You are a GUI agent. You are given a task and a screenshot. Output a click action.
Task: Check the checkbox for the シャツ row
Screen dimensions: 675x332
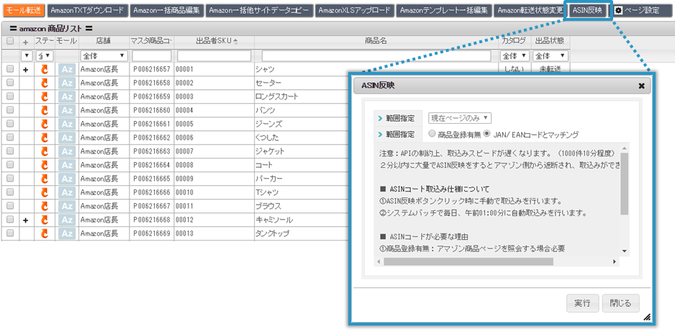coord(10,69)
